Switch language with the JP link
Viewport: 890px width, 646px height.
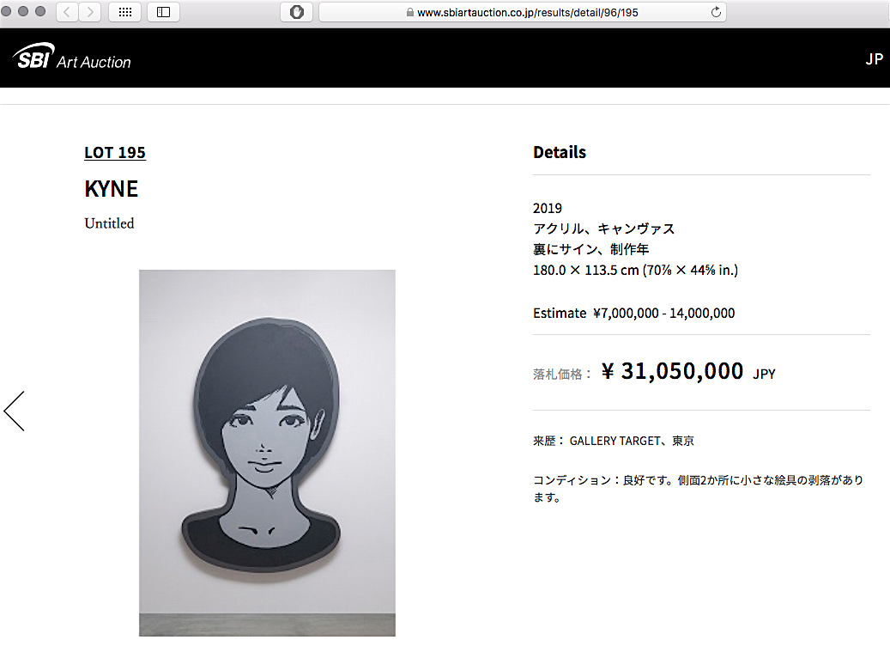pos(874,59)
